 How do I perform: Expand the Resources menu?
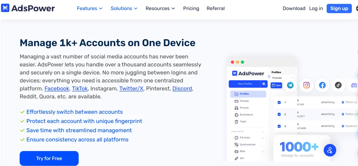[x=160, y=9]
